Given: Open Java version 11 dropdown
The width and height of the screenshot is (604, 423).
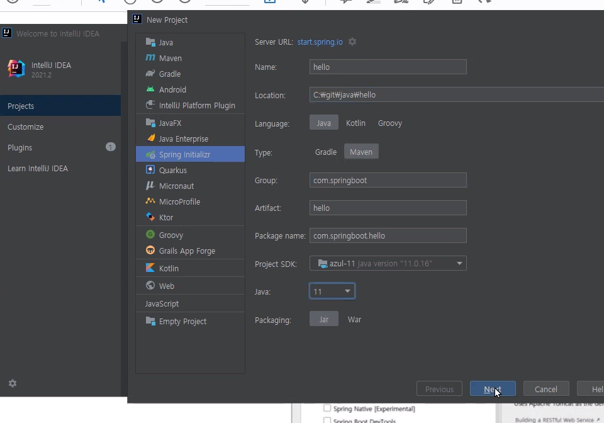Looking at the screenshot, I should [332, 291].
